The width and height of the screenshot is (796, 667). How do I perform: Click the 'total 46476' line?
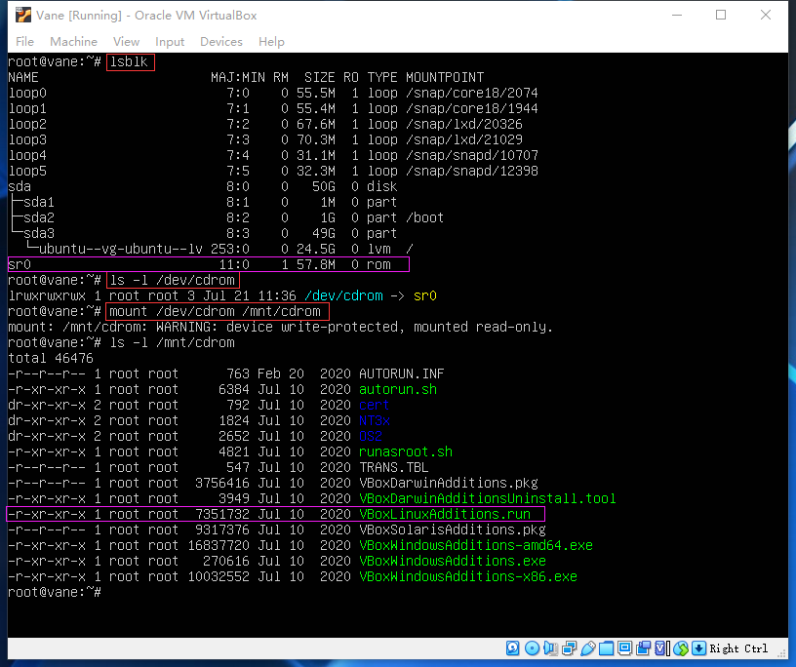[51, 359]
